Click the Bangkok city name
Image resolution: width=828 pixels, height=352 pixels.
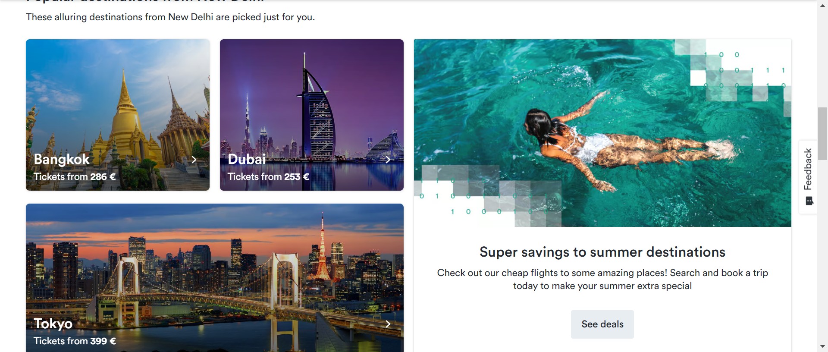[62, 159]
